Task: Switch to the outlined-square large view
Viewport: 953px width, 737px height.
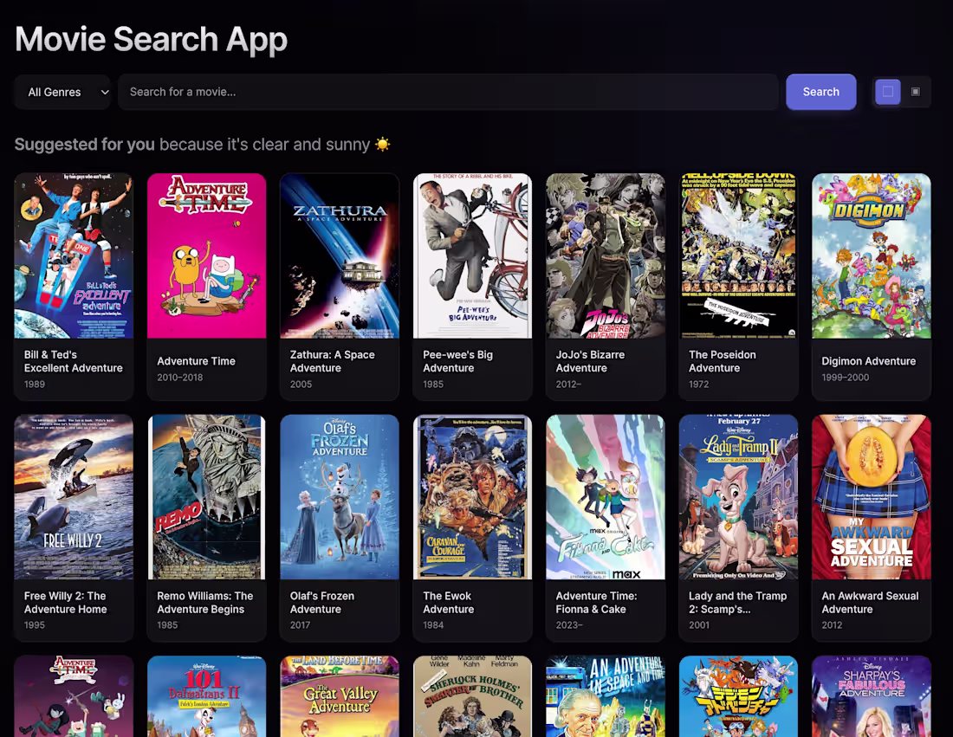Action: click(x=887, y=92)
